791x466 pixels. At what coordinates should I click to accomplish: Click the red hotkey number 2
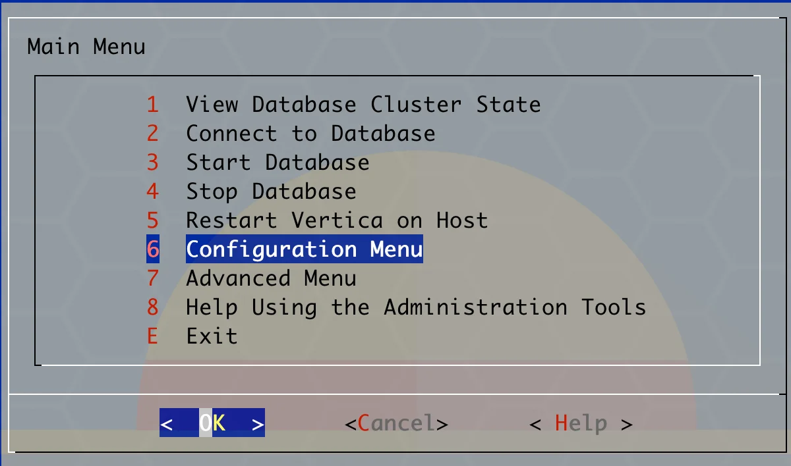(153, 134)
